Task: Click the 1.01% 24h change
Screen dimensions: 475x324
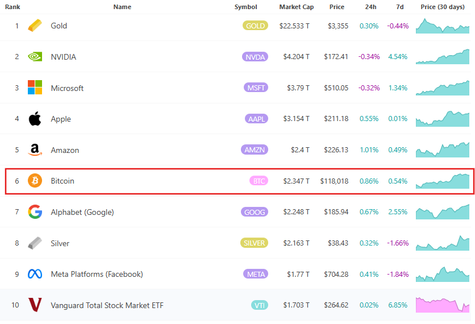Action: pyautogui.click(x=369, y=149)
